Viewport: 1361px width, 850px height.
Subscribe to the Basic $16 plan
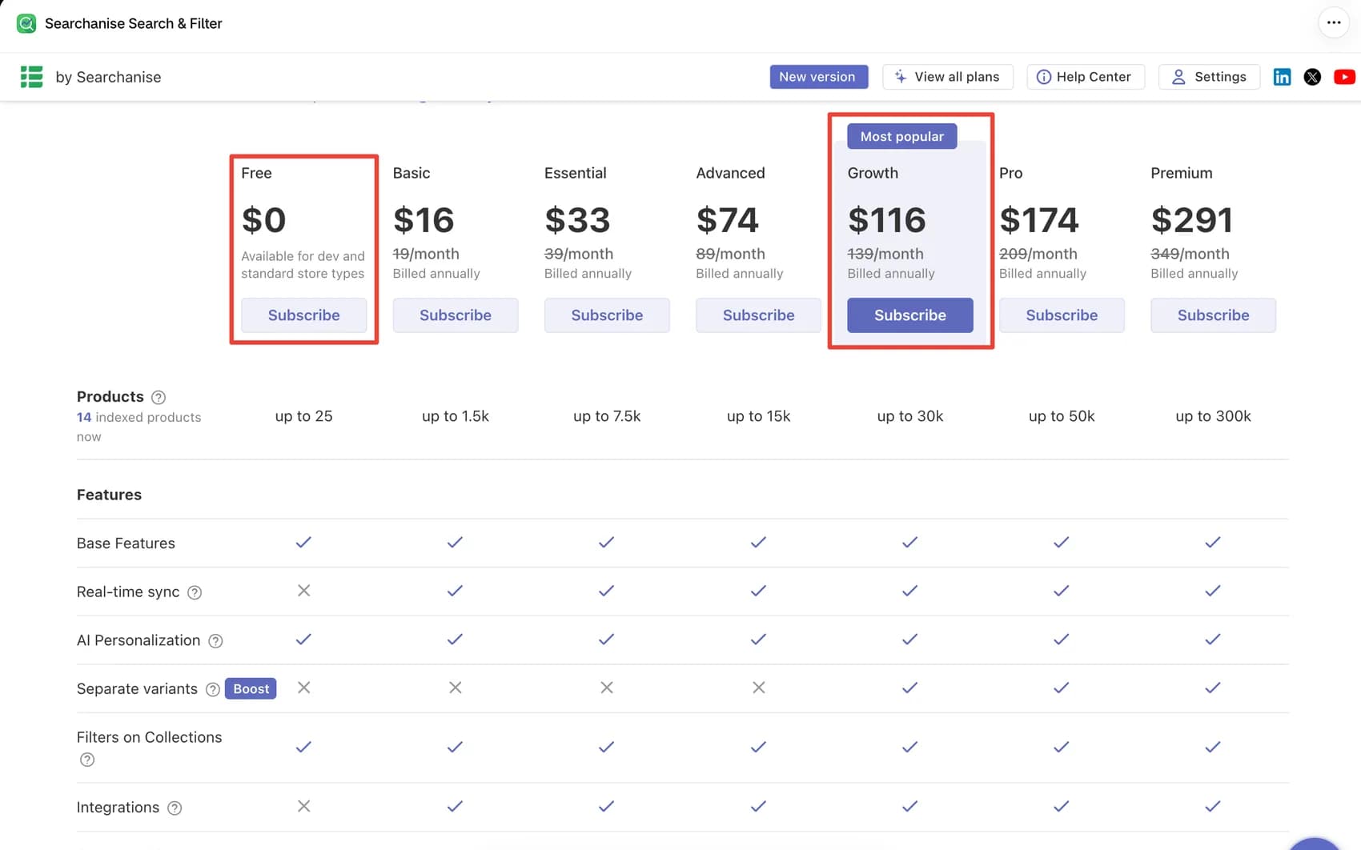pos(456,315)
